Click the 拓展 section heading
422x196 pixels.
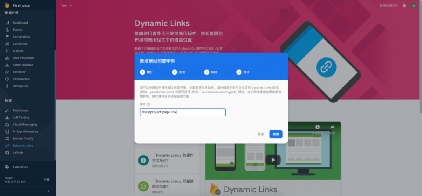[x=8, y=101]
